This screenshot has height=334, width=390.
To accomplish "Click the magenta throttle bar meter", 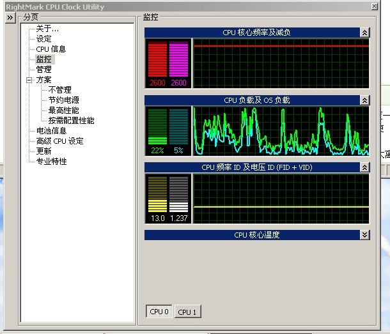I will click(178, 59).
